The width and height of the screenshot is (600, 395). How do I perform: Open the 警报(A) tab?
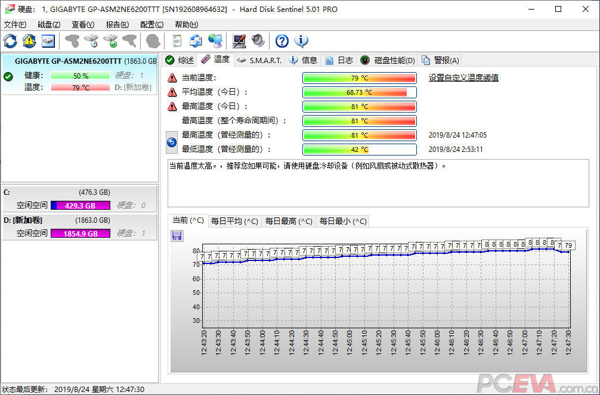click(440, 60)
